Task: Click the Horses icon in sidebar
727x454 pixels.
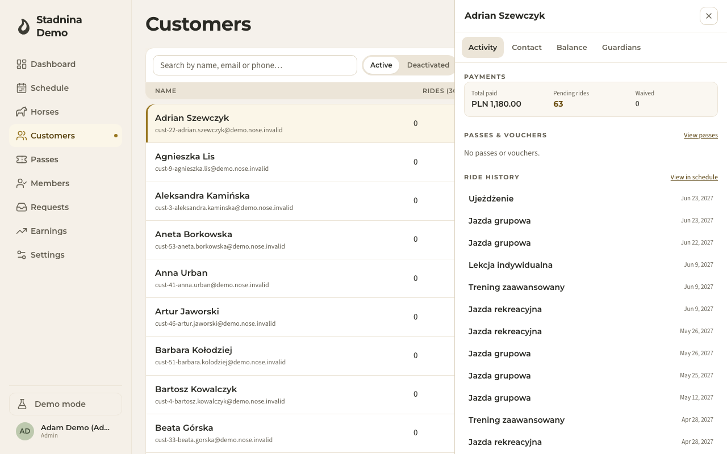Action: pos(22,112)
